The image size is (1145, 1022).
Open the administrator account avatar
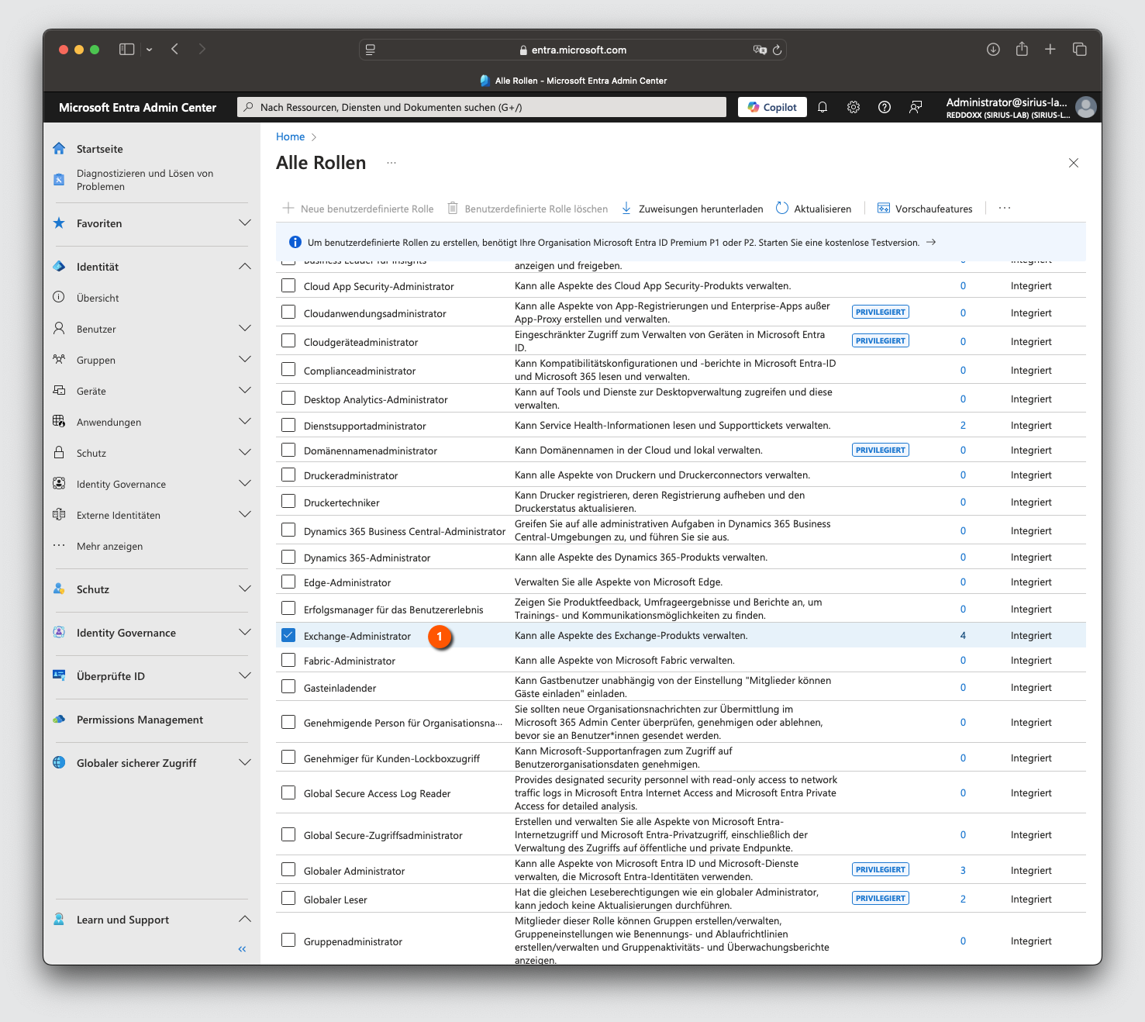[x=1086, y=107]
